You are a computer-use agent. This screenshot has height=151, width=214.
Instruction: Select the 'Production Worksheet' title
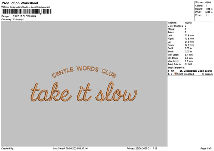tap(20, 3)
